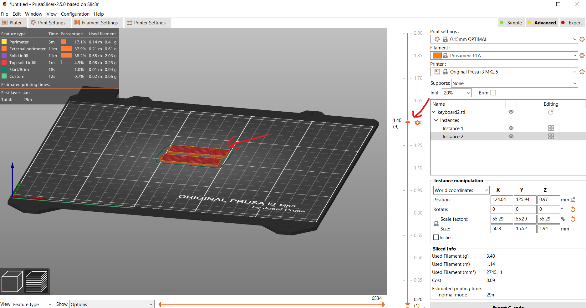Open printer preset editor gear
This screenshot has height=308, width=586.
coord(582,72)
